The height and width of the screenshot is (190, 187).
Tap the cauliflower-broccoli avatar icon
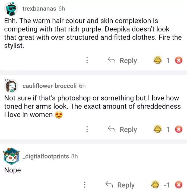(x=11, y=86)
